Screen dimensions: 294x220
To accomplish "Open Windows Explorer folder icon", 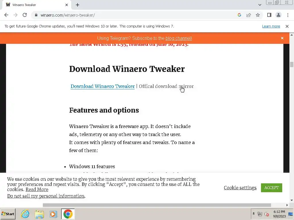I will pyautogui.click(x=39, y=214).
